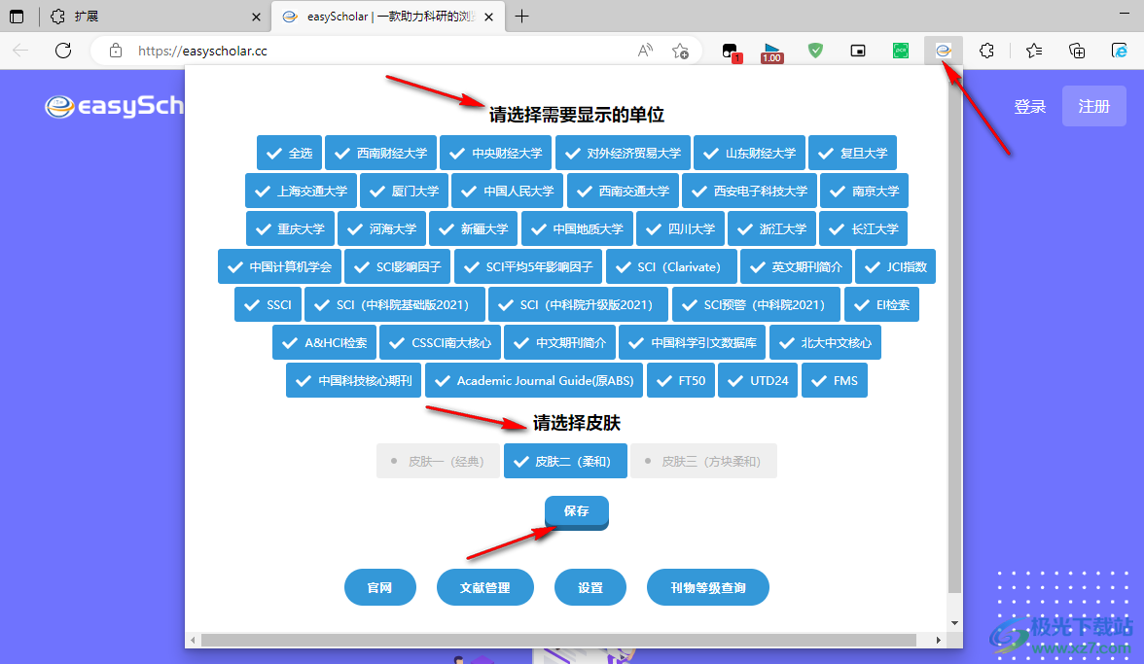
Task: Open the 官网 button
Action: (380, 587)
